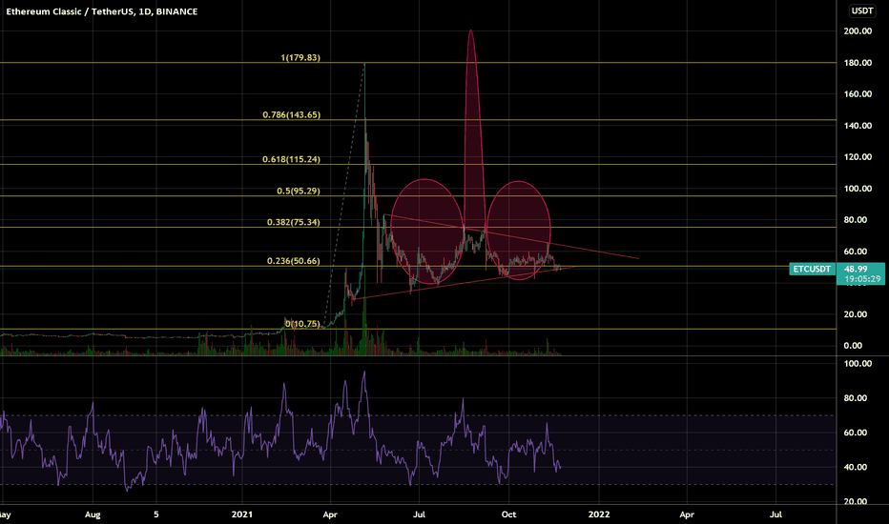The height and width of the screenshot is (524, 889).
Task: Click the Fibonacci level 1(179.83) label
Action: [x=300, y=58]
